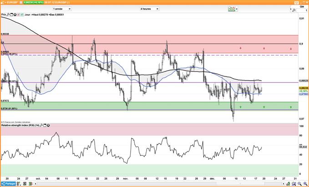The height and width of the screenshot is (187, 309).
Task: Open the 4 heures timeframe dropdown
Action: tap(149, 9)
